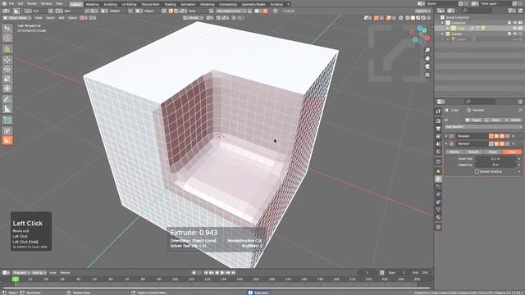Toggle auto keying record button
Image resolution: width=525 pixels, height=295 pixels.
point(194,273)
